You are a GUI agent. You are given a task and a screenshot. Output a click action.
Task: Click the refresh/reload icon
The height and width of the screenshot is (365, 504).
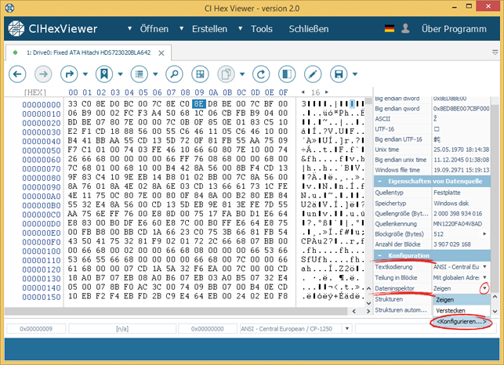point(261,74)
